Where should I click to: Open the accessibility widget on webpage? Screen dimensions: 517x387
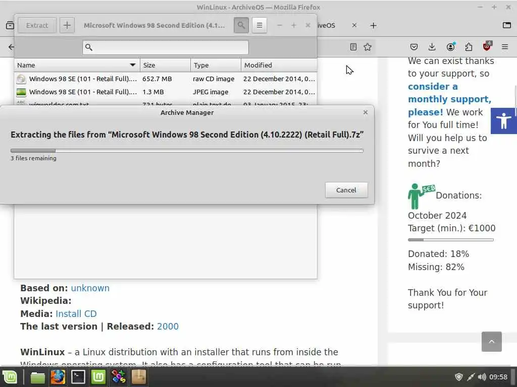pyautogui.click(x=503, y=121)
